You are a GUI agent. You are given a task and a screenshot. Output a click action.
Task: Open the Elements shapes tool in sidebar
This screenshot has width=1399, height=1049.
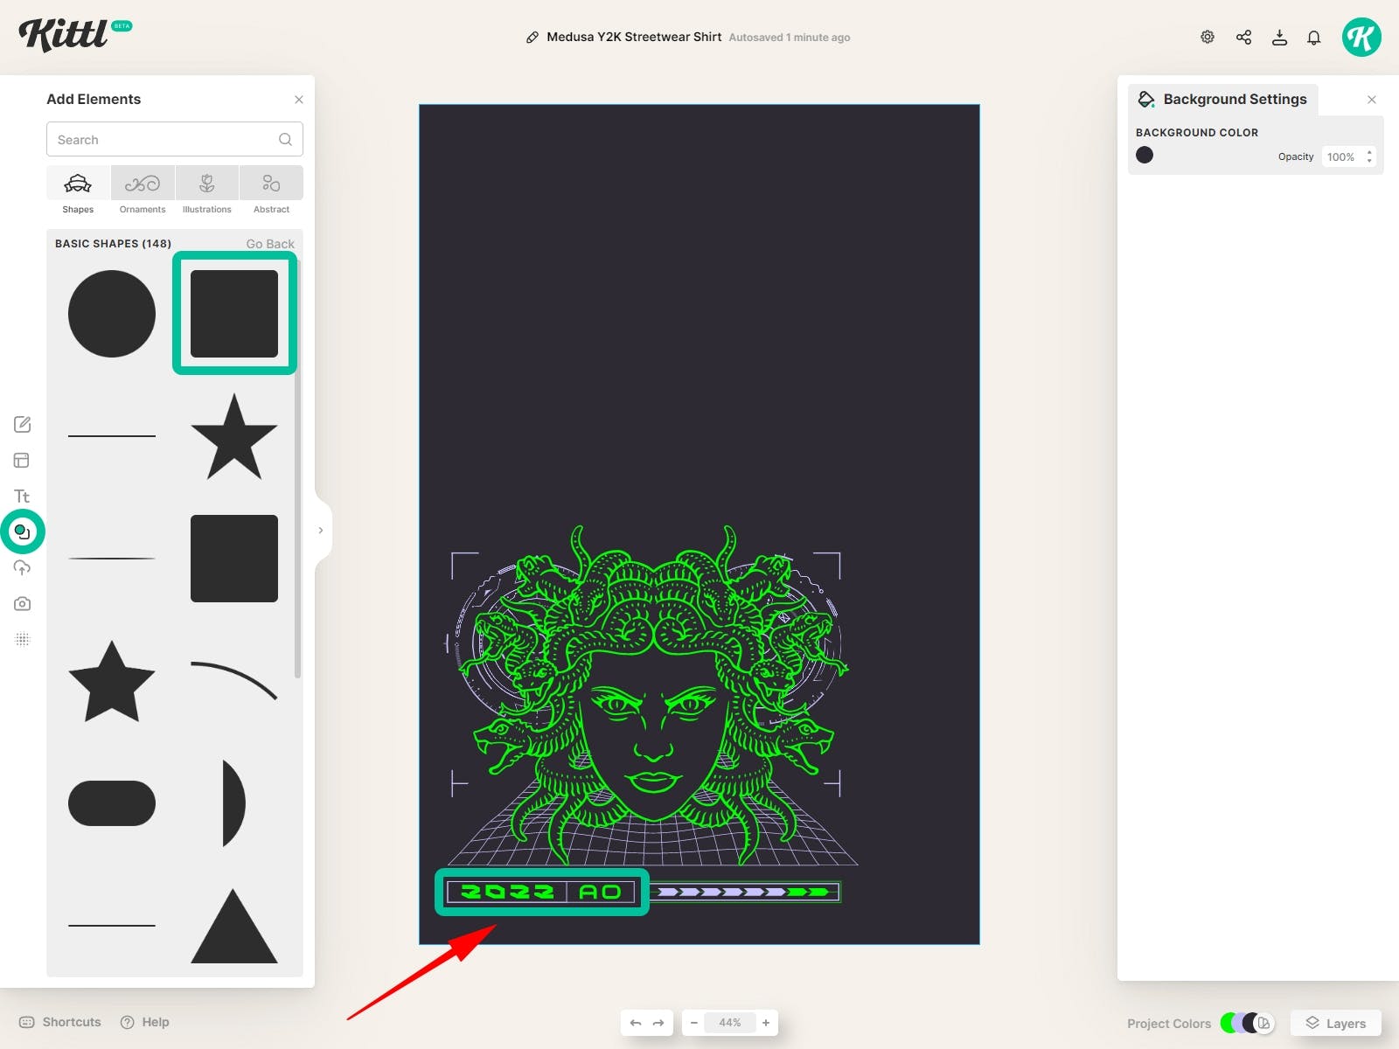(x=23, y=531)
